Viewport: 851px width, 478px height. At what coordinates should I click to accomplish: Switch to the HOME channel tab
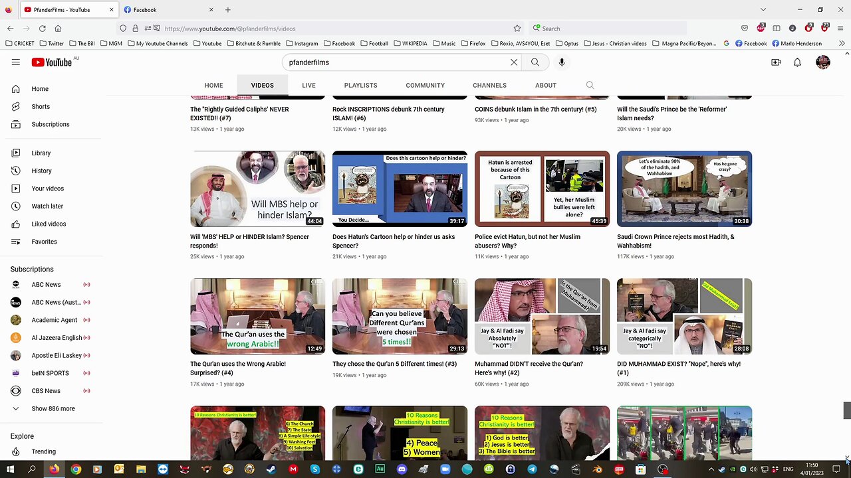pyautogui.click(x=213, y=85)
